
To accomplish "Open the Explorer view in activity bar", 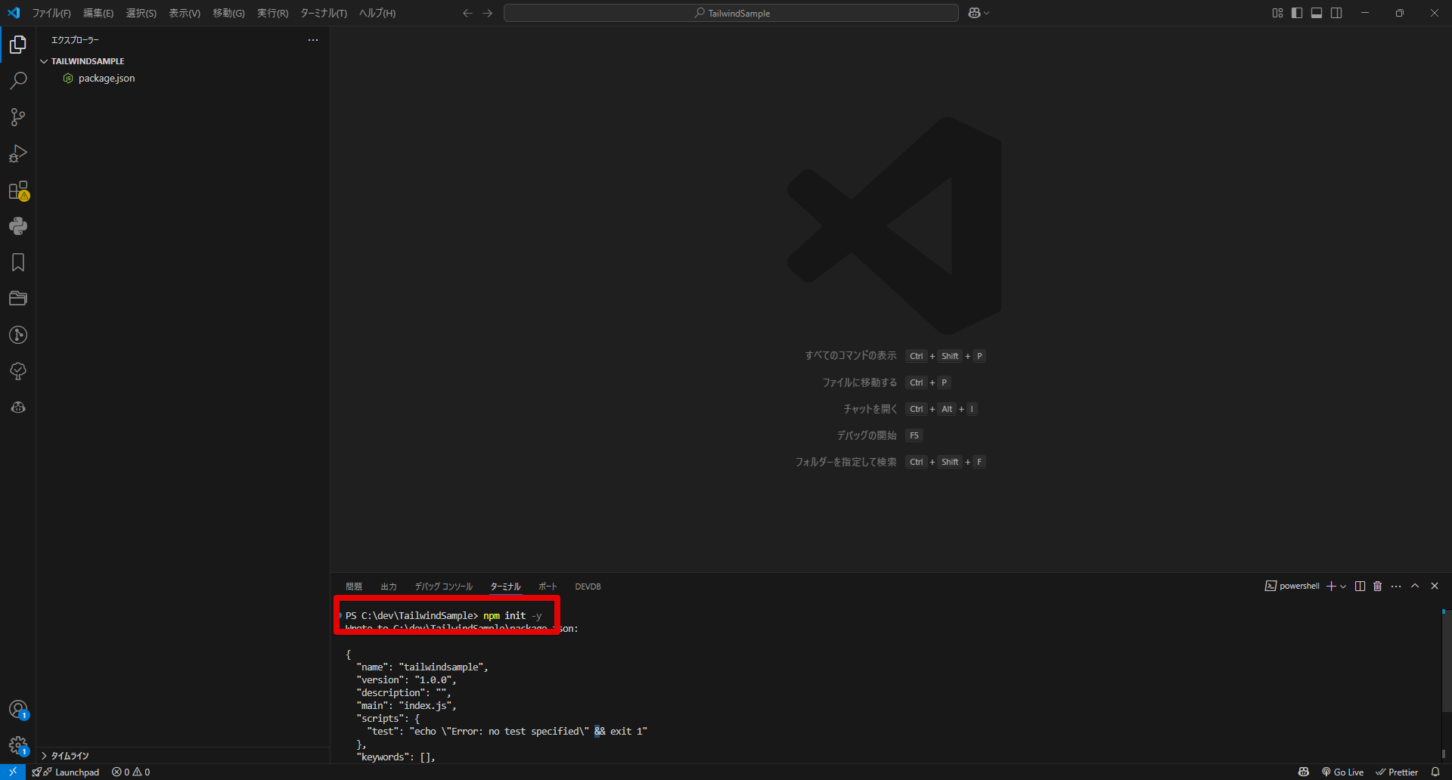I will 18,45.
